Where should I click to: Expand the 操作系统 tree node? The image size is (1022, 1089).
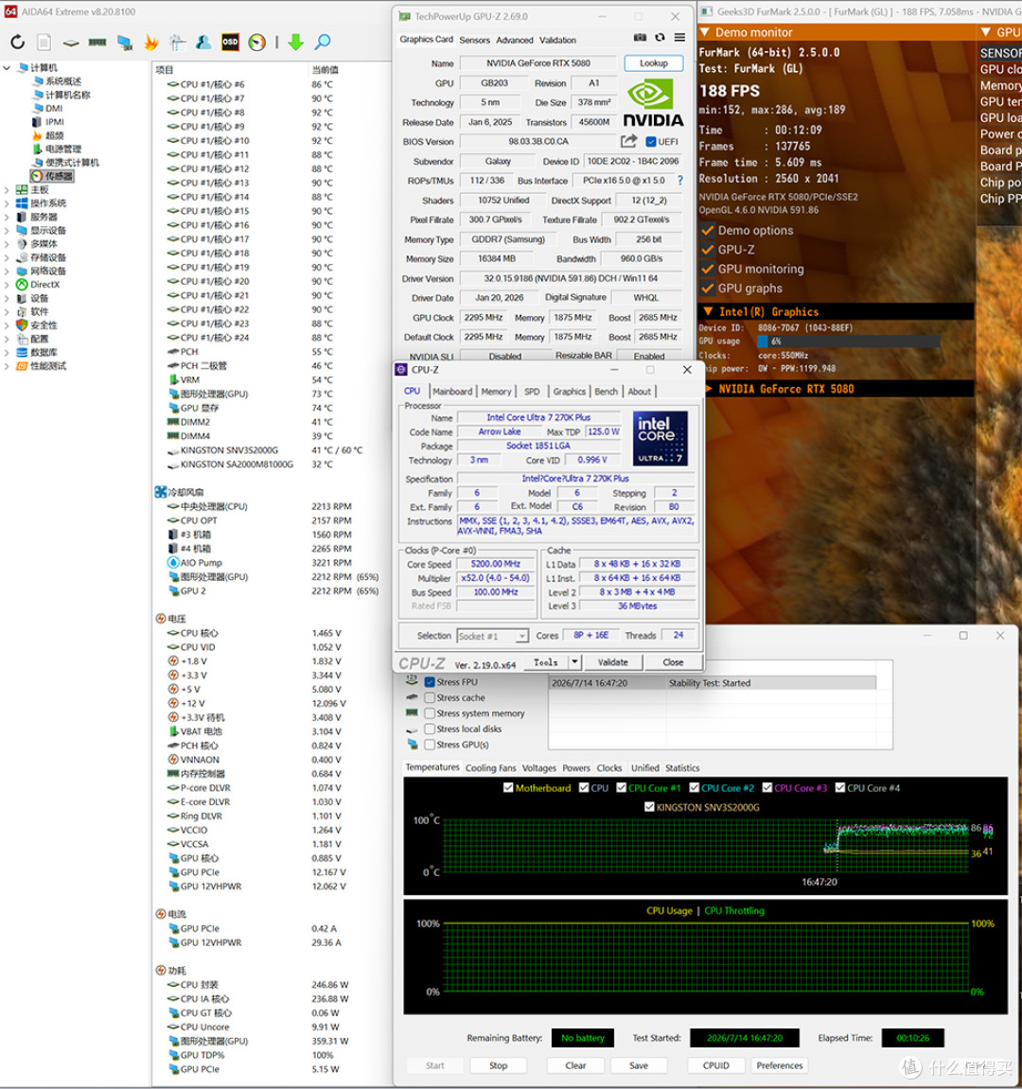[7, 203]
